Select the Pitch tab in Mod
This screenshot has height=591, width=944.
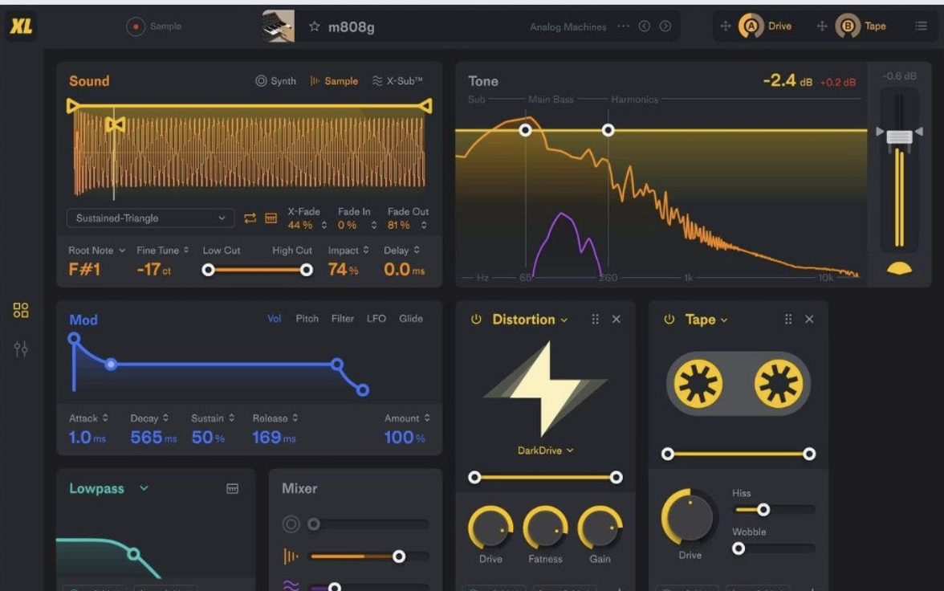click(307, 319)
